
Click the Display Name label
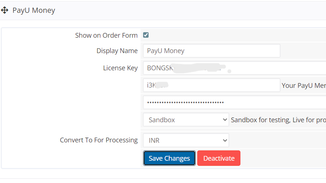coord(117,51)
